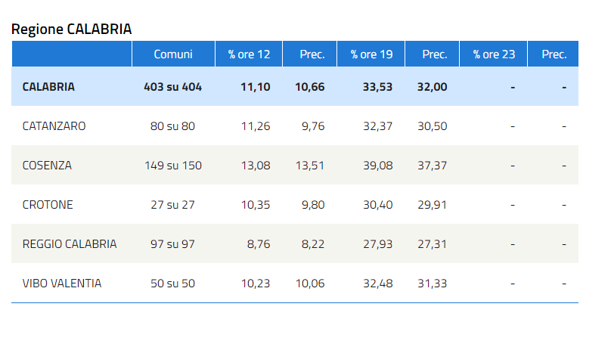Click the Comuni column header
The width and height of the screenshot is (614, 344).
(x=173, y=54)
